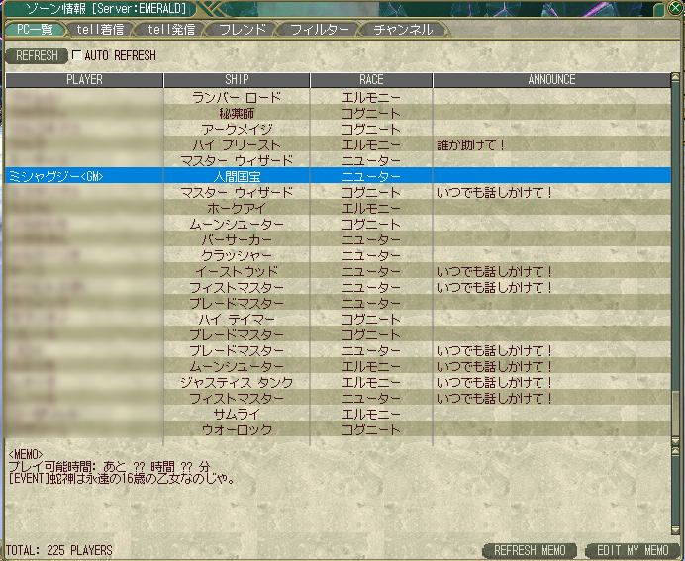The width and height of the screenshot is (685, 561).
Task: Select the サムライ row
Action: pos(339,414)
